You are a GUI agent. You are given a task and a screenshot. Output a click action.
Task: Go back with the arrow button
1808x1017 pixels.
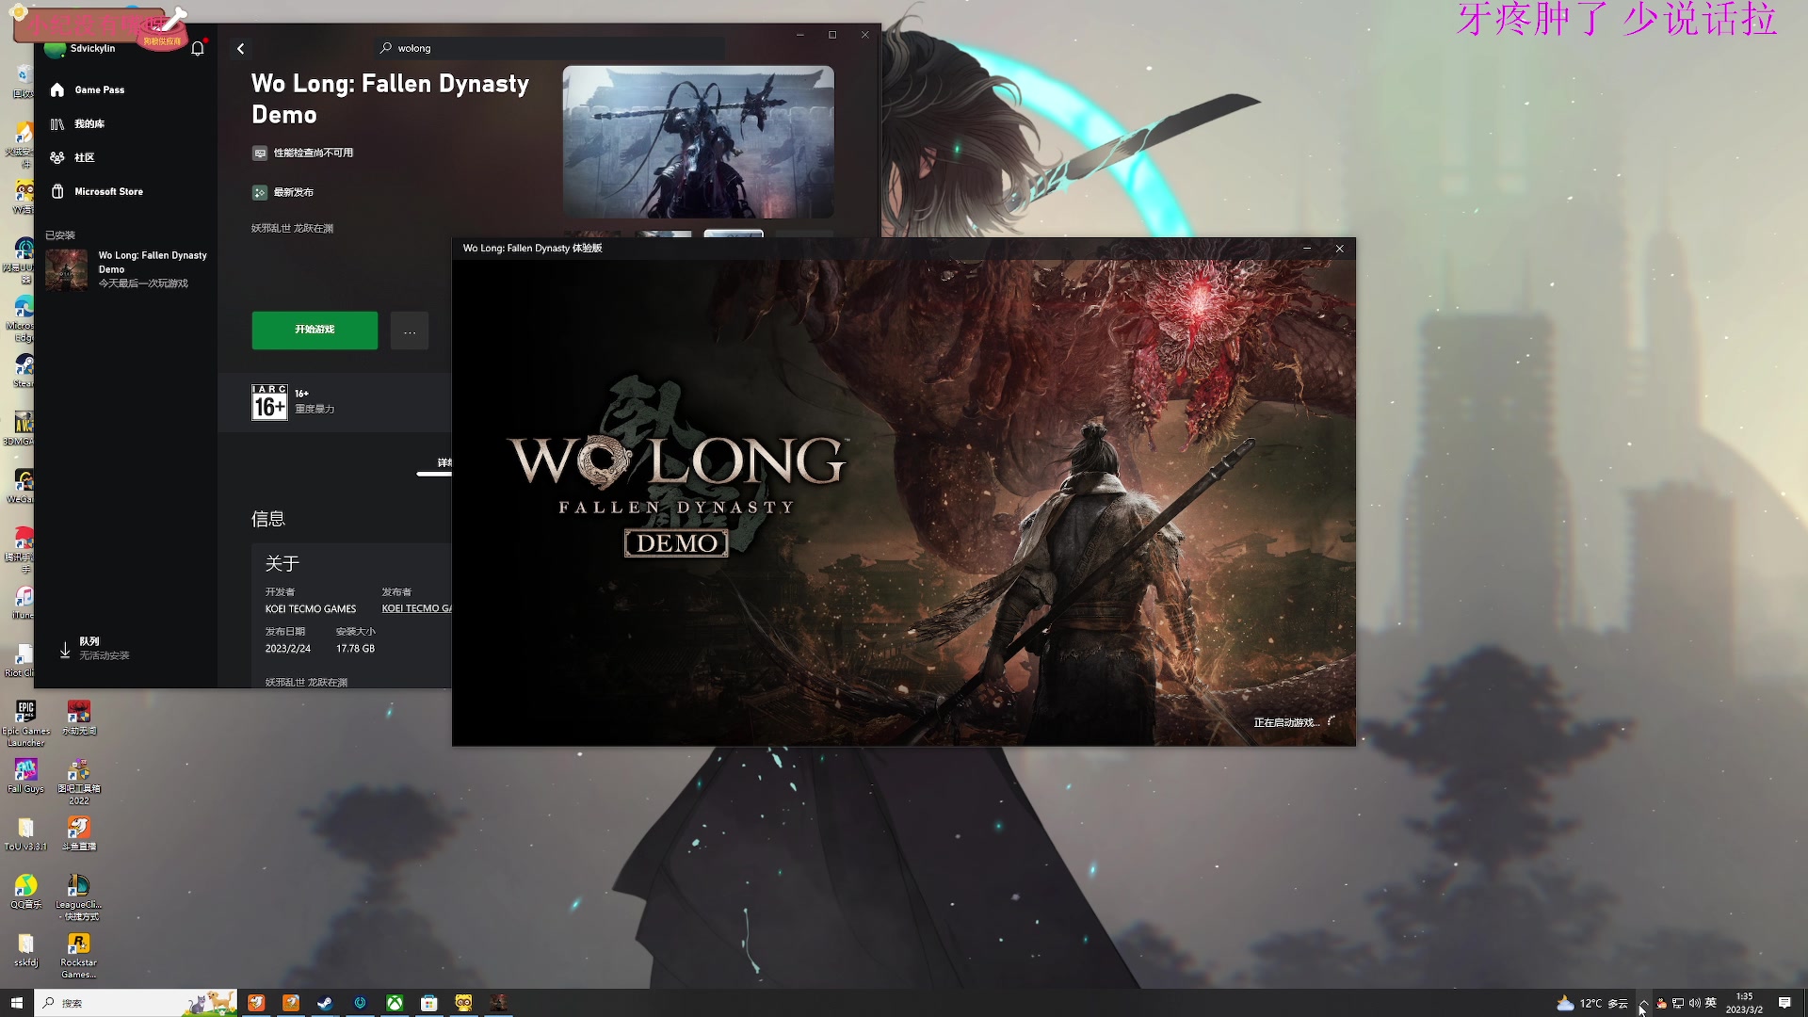click(x=241, y=49)
